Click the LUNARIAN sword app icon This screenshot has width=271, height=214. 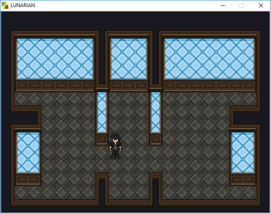5,5
